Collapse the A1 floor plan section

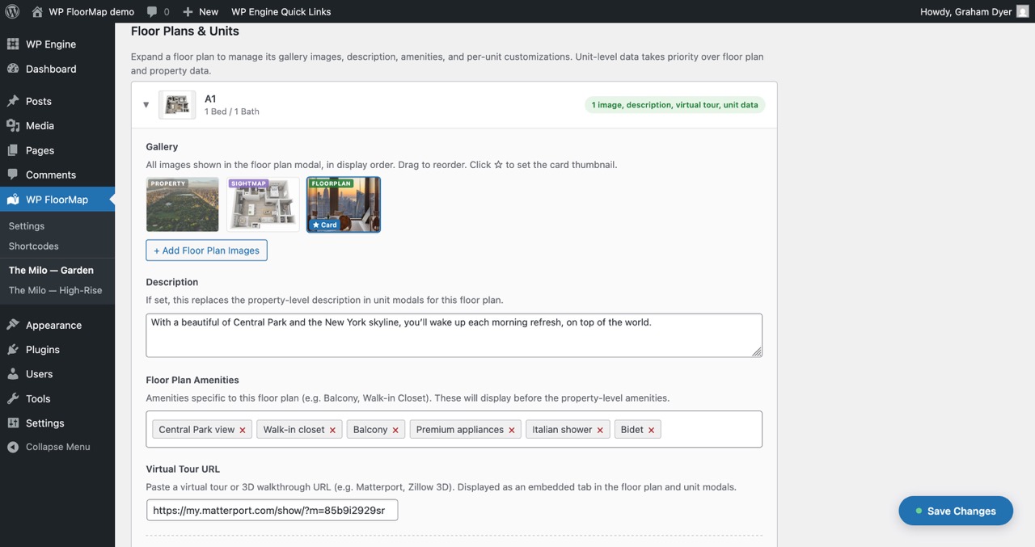146,104
